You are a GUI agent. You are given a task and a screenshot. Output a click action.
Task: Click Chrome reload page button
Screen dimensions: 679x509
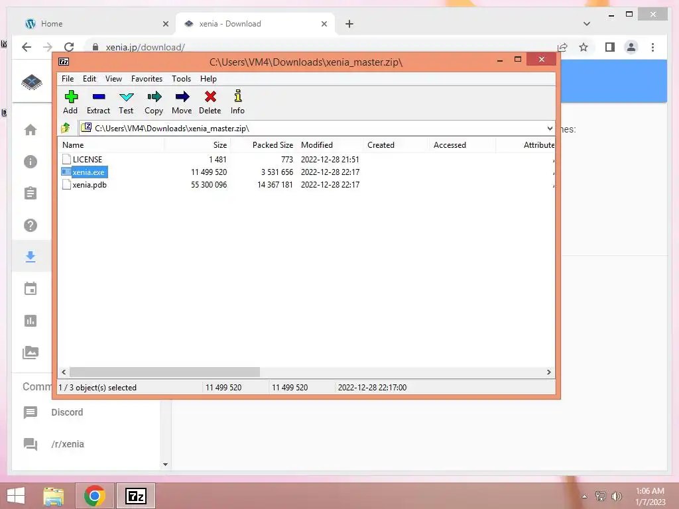coord(69,47)
